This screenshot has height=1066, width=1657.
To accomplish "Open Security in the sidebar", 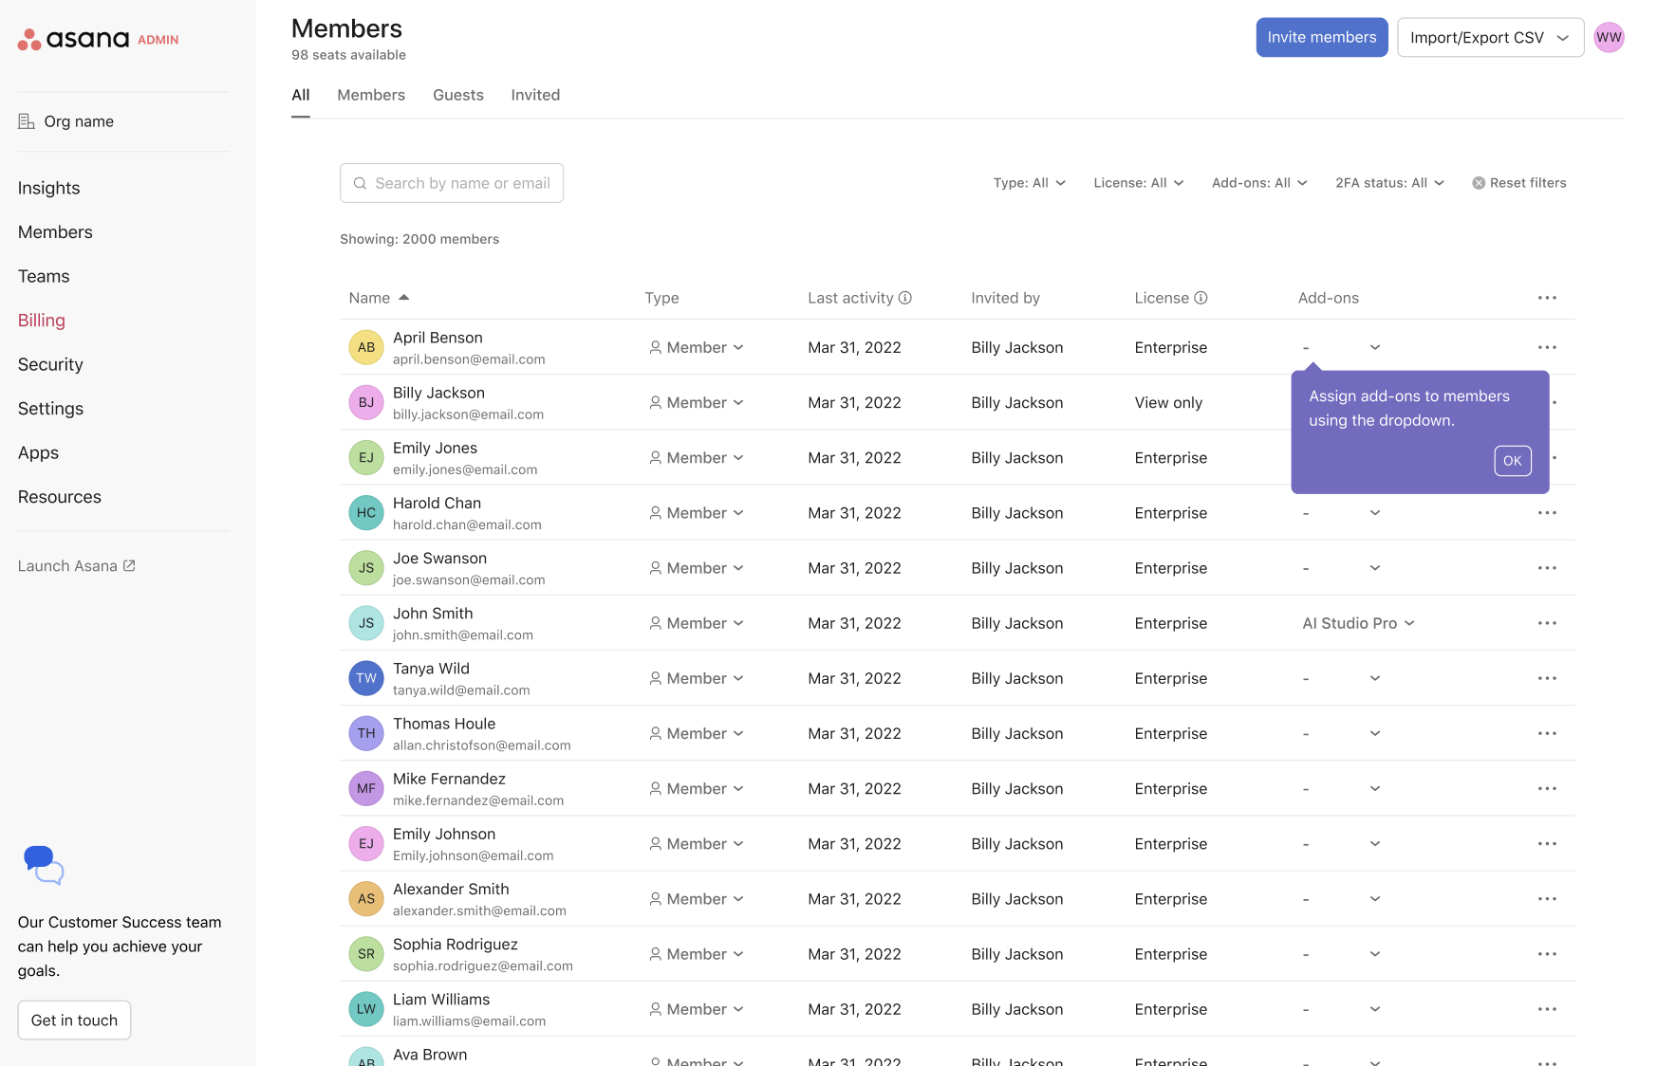I will pos(50,364).
